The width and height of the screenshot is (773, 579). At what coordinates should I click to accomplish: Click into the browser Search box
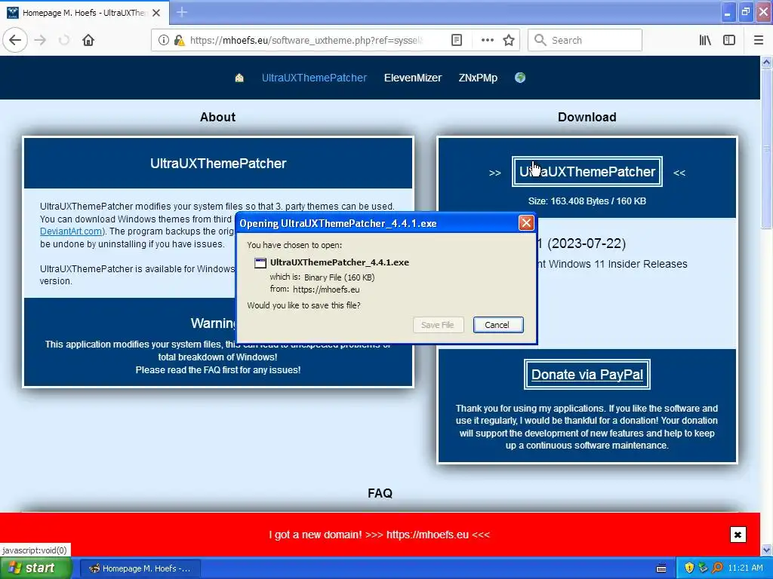[x=585, y=40]
